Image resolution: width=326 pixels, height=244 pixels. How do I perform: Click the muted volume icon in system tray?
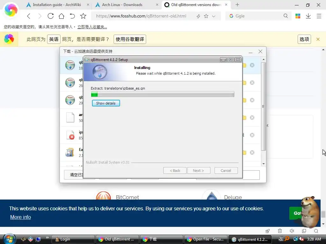[x=301, y=239]
